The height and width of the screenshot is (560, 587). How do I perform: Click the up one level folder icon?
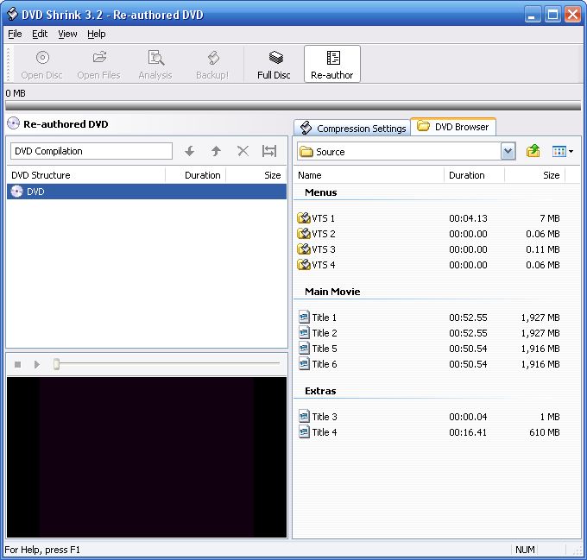point(533,151)
